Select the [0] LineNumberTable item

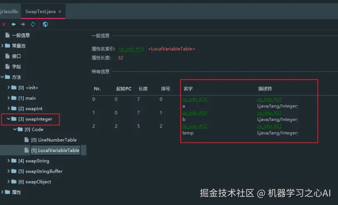coord(54,140)
